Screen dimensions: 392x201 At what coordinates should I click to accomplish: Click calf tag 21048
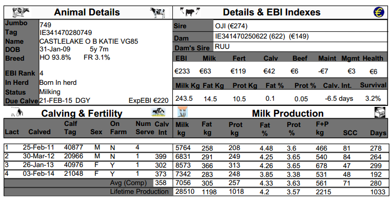point(73,174)
